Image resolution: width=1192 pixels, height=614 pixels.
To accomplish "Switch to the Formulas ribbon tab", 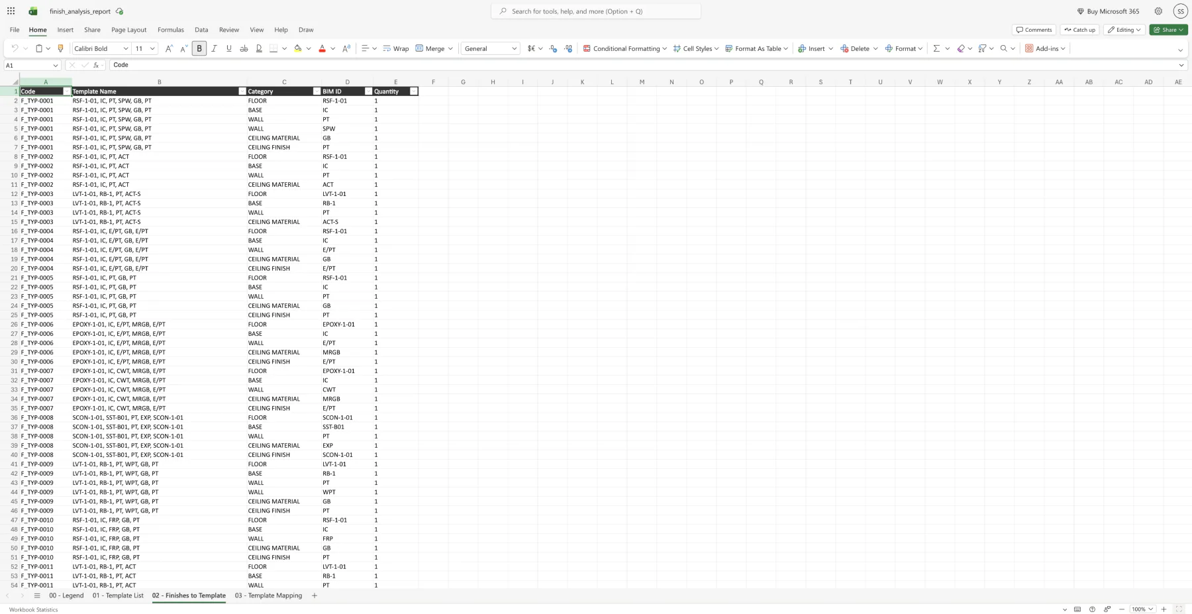I will 170,30.
